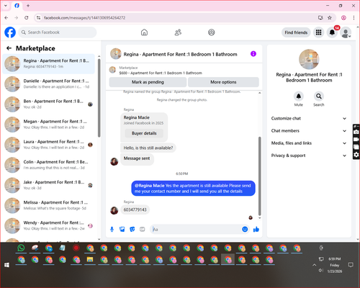The width and height of the screenshot is (360, 288).
Task: Choose a sticker icon in composer
Action: pos(132,229)
